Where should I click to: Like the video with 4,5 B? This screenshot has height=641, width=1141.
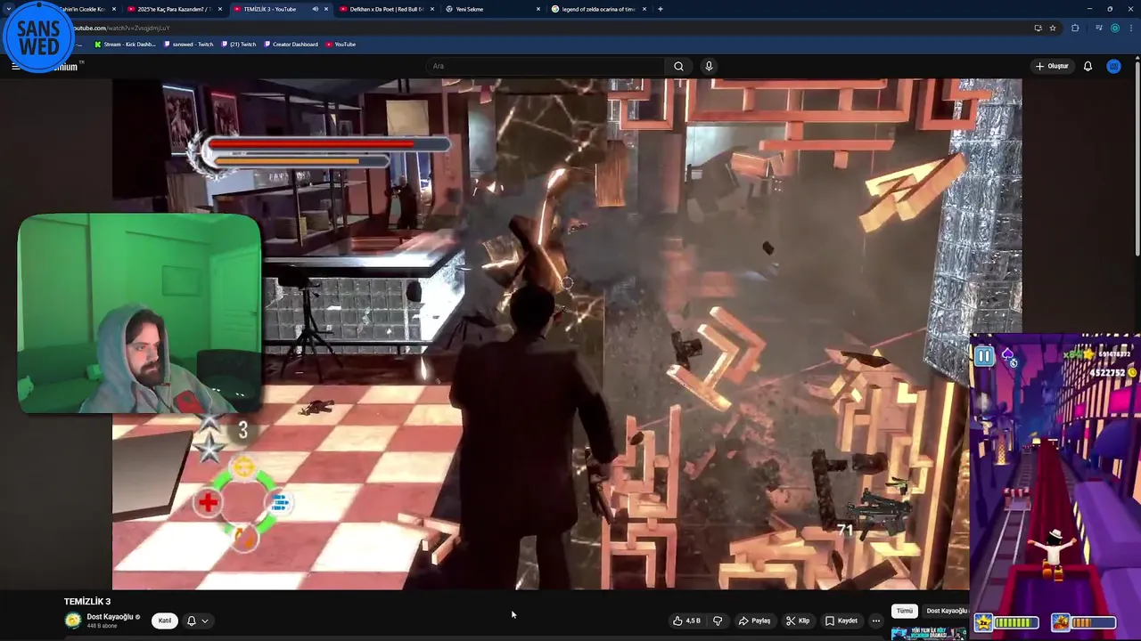coord(686,621)
